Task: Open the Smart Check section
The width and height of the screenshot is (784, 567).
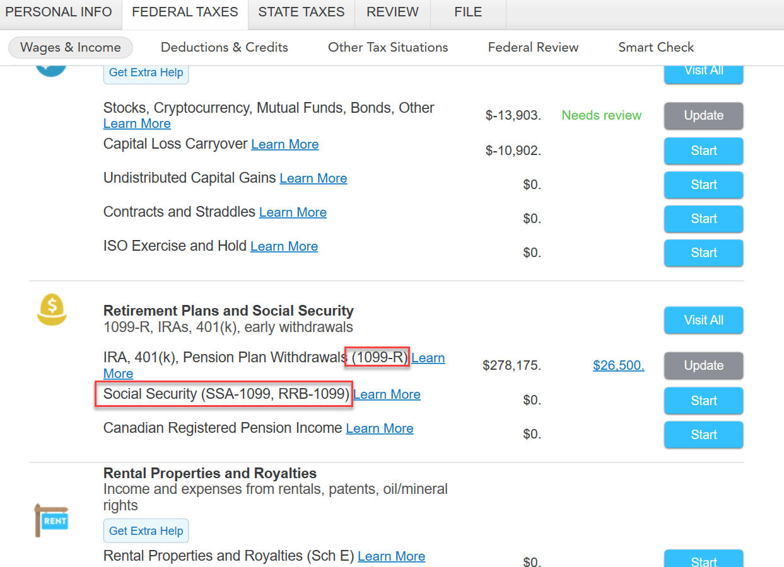Action: [656, 47]
